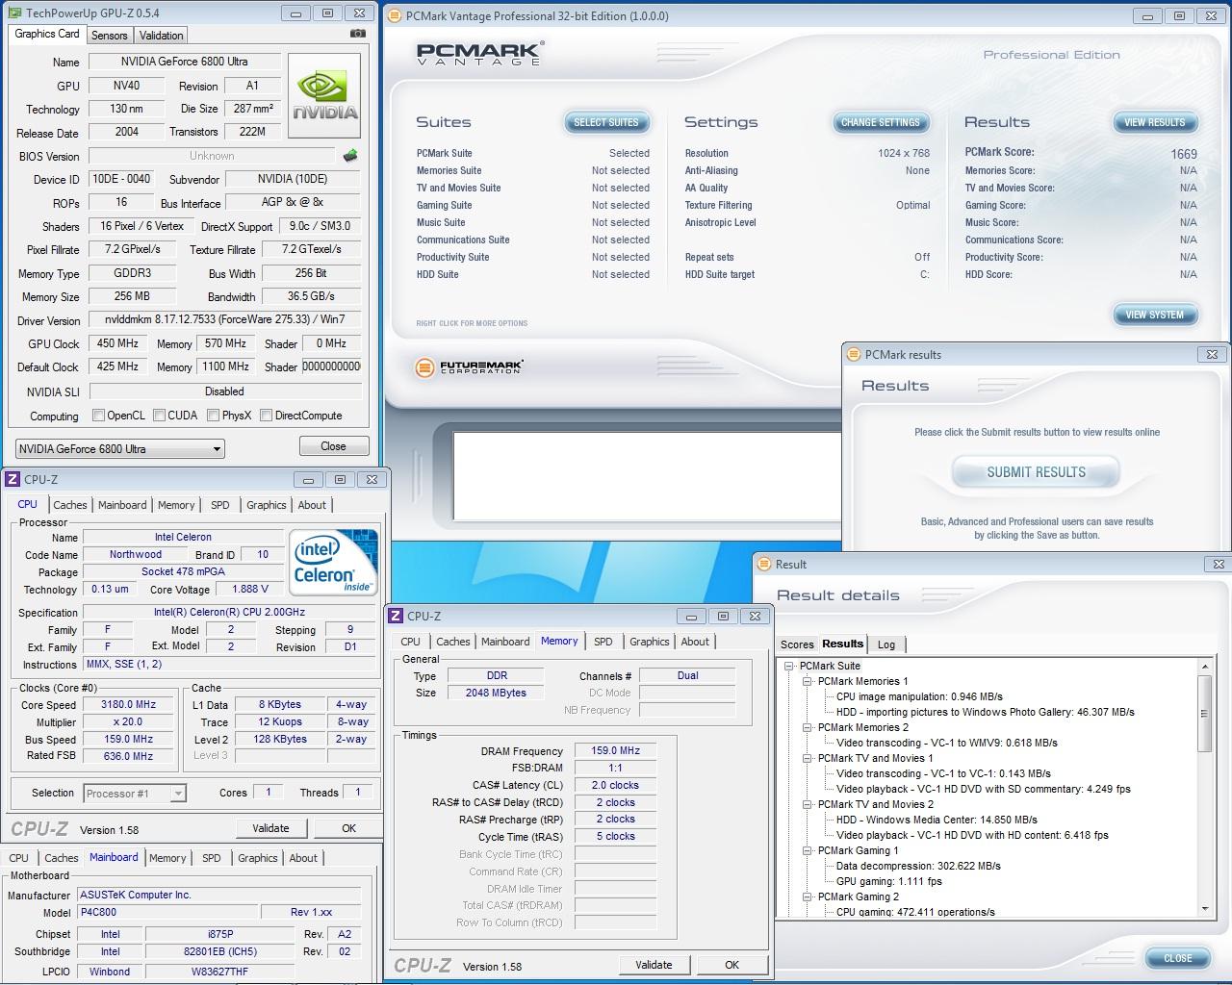Screen dimensions: 1232x985
Task: Click OK in CPU-Z memory window
Action: 731,965
